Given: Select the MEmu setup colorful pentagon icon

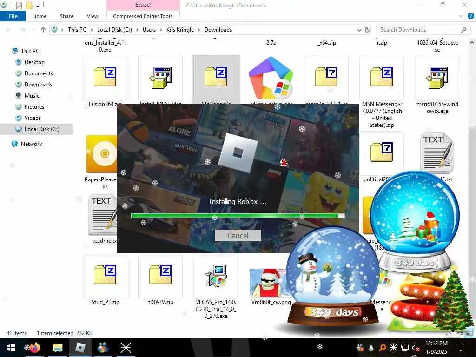Looking at the screenshot, I should [271, 78].
